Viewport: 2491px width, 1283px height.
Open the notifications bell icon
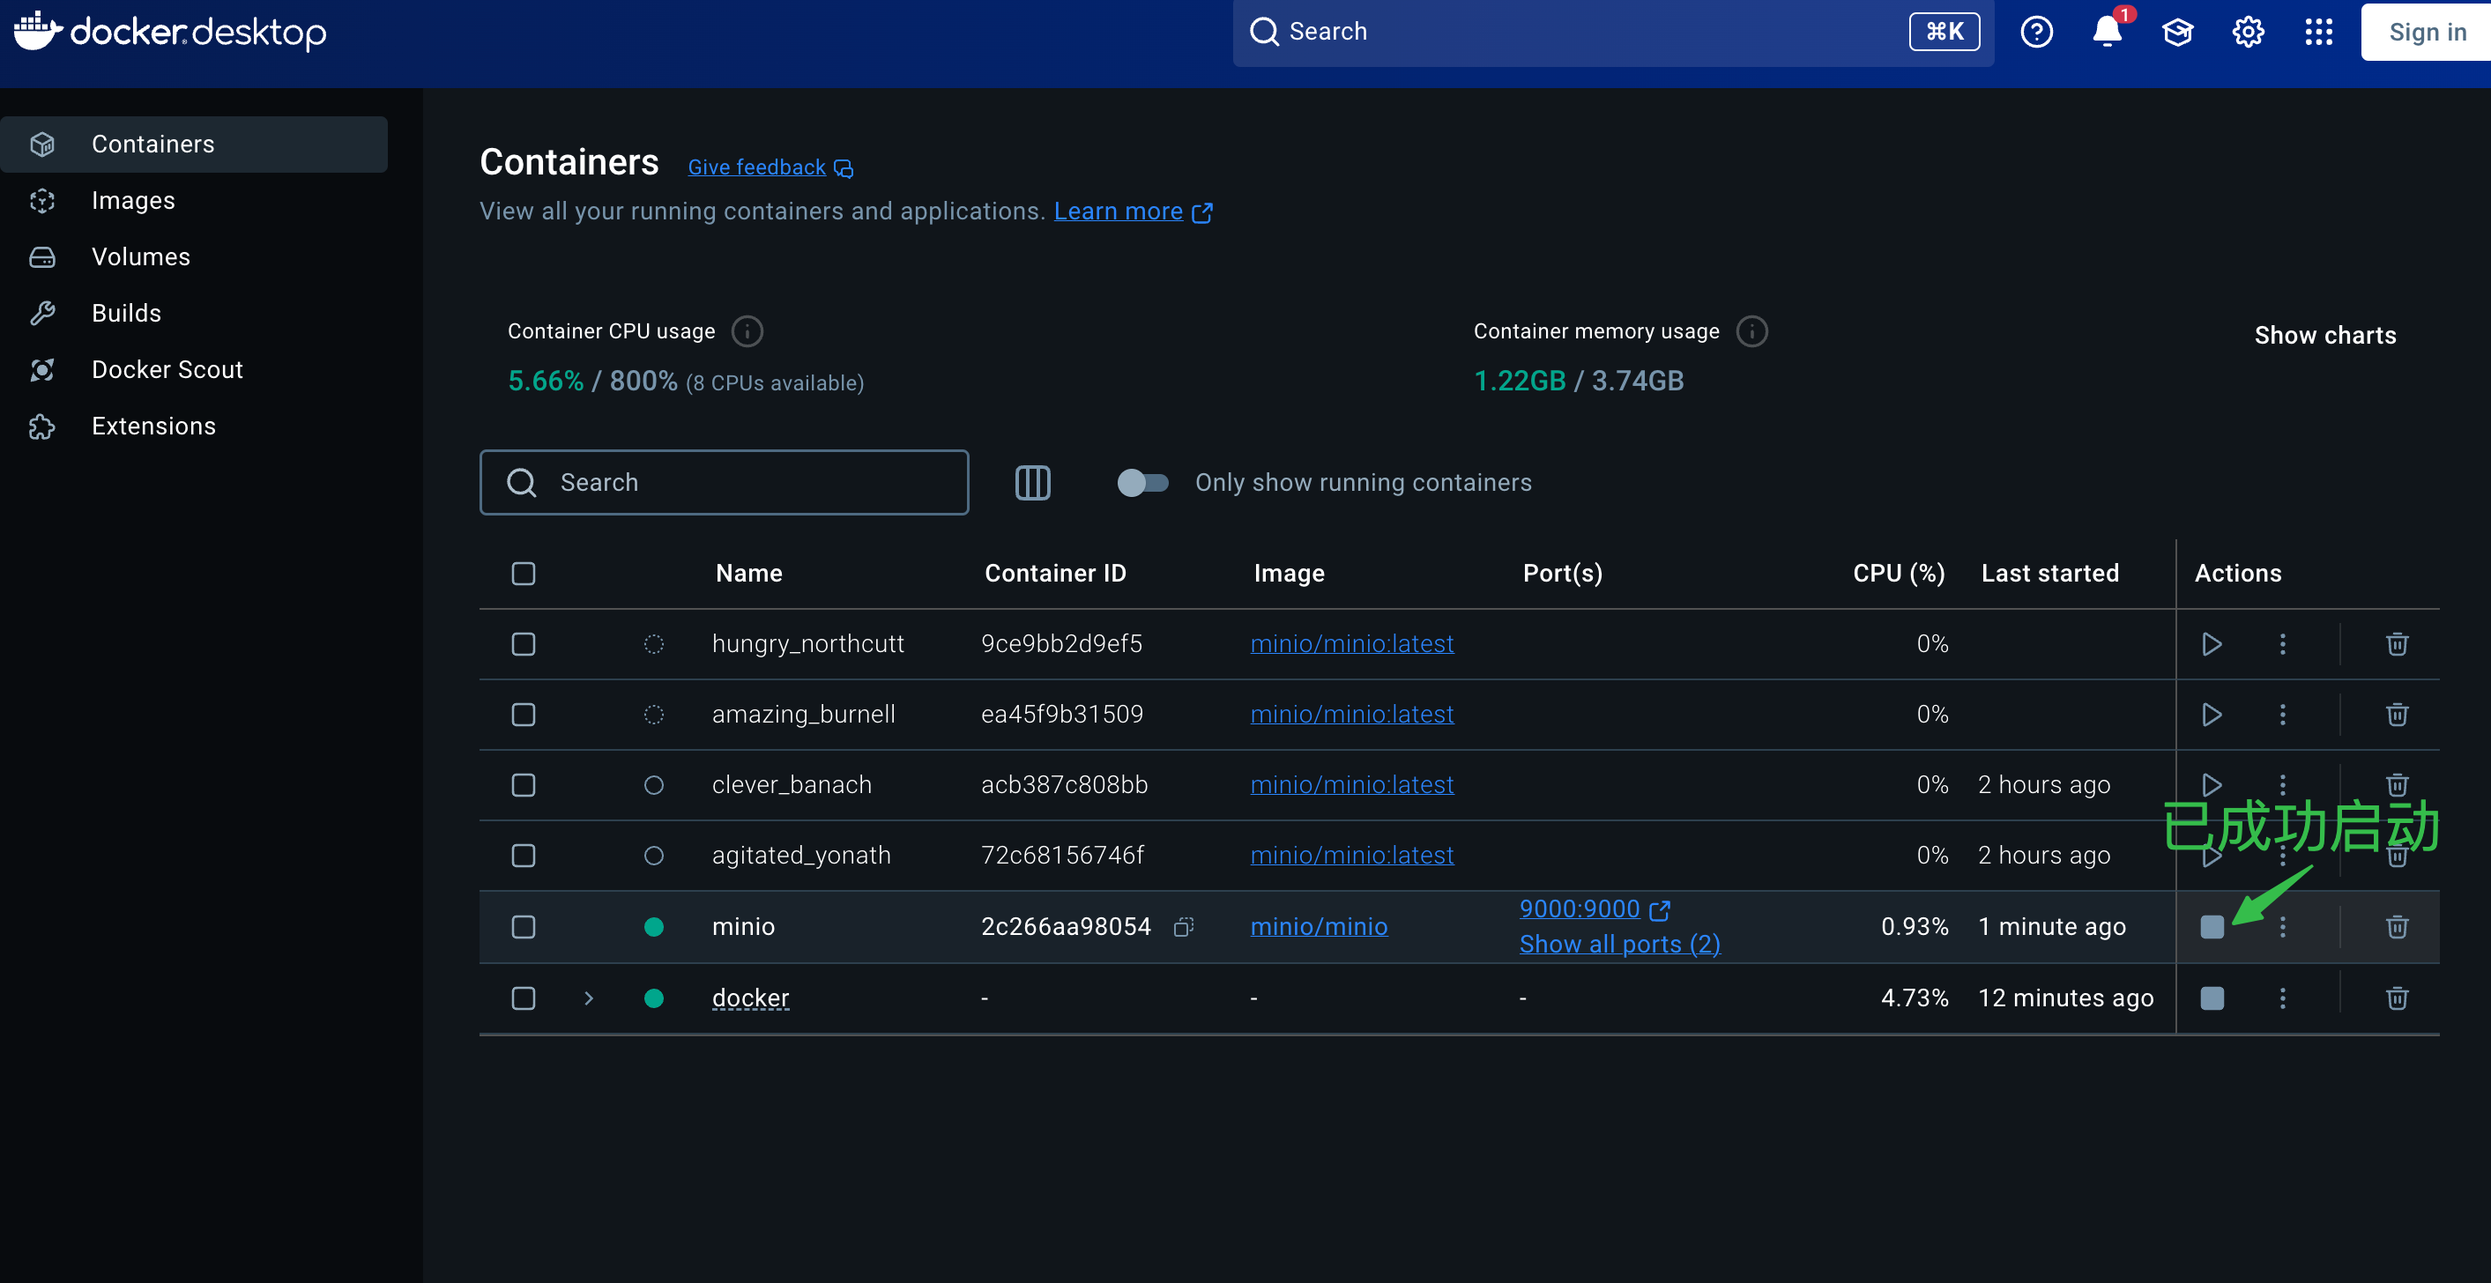tap(2106, 32)
